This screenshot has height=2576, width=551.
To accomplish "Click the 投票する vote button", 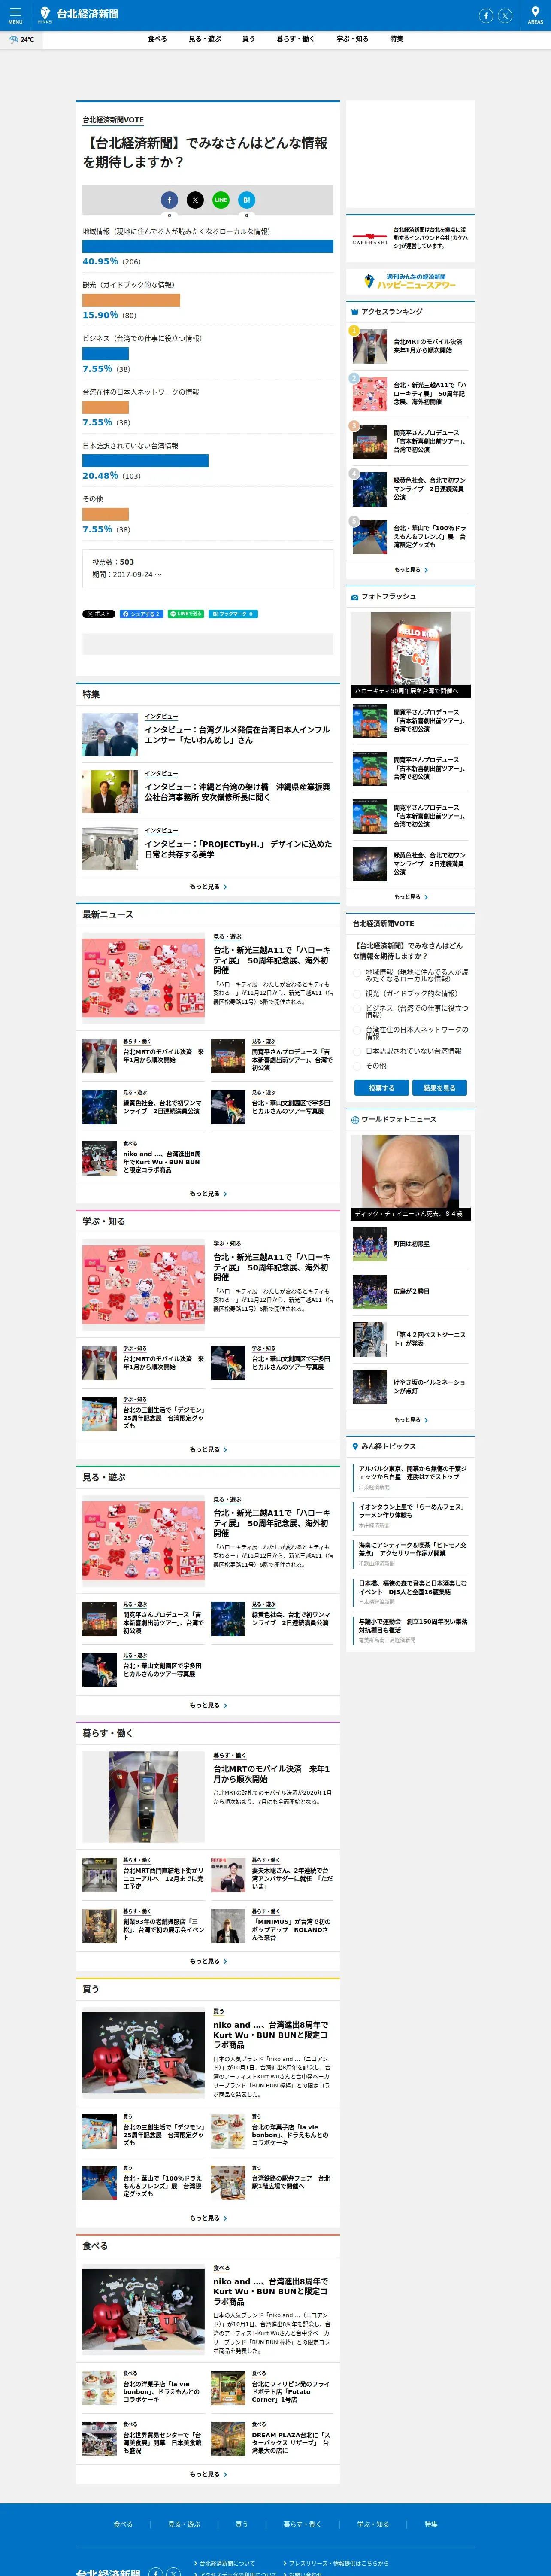I will [x=381, y=1088].
